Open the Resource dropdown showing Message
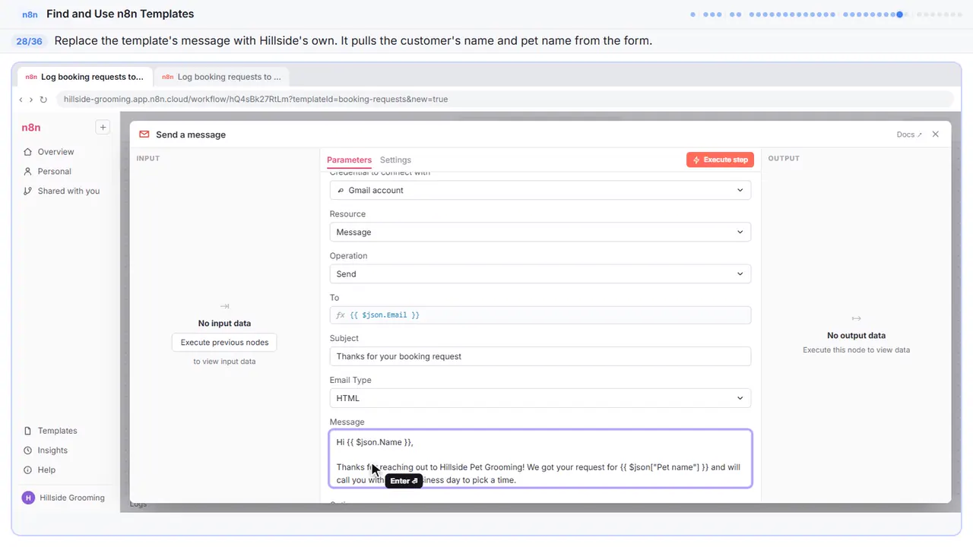 [x=540, y=232]
